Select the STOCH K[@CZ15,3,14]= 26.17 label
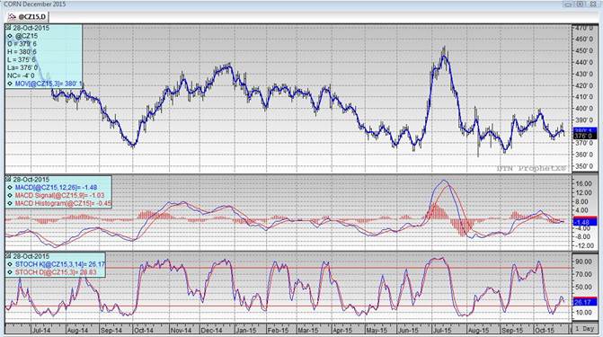 point(60,264)
